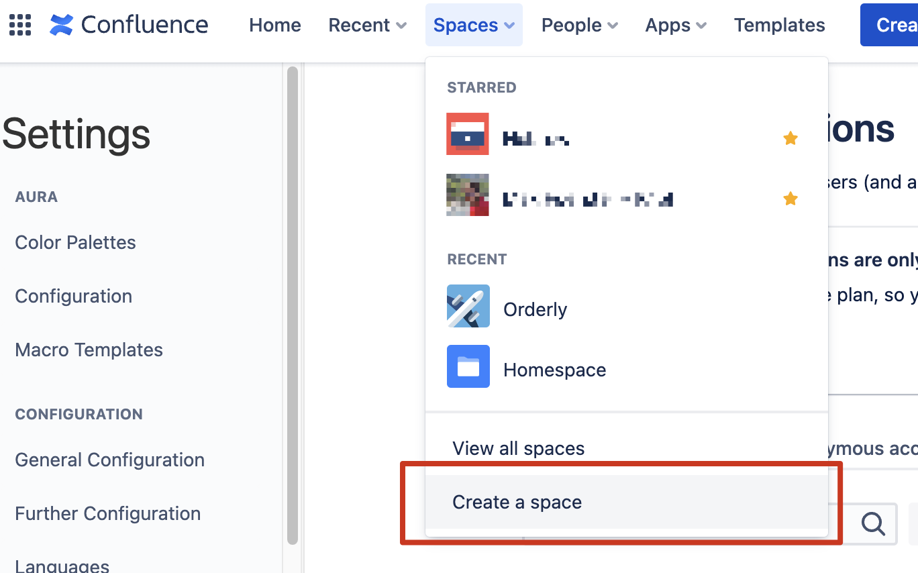The width and height of the screenshot is (918, 573).
Task: Select the Orderly space rocket icon
Action: coord(468,306)
